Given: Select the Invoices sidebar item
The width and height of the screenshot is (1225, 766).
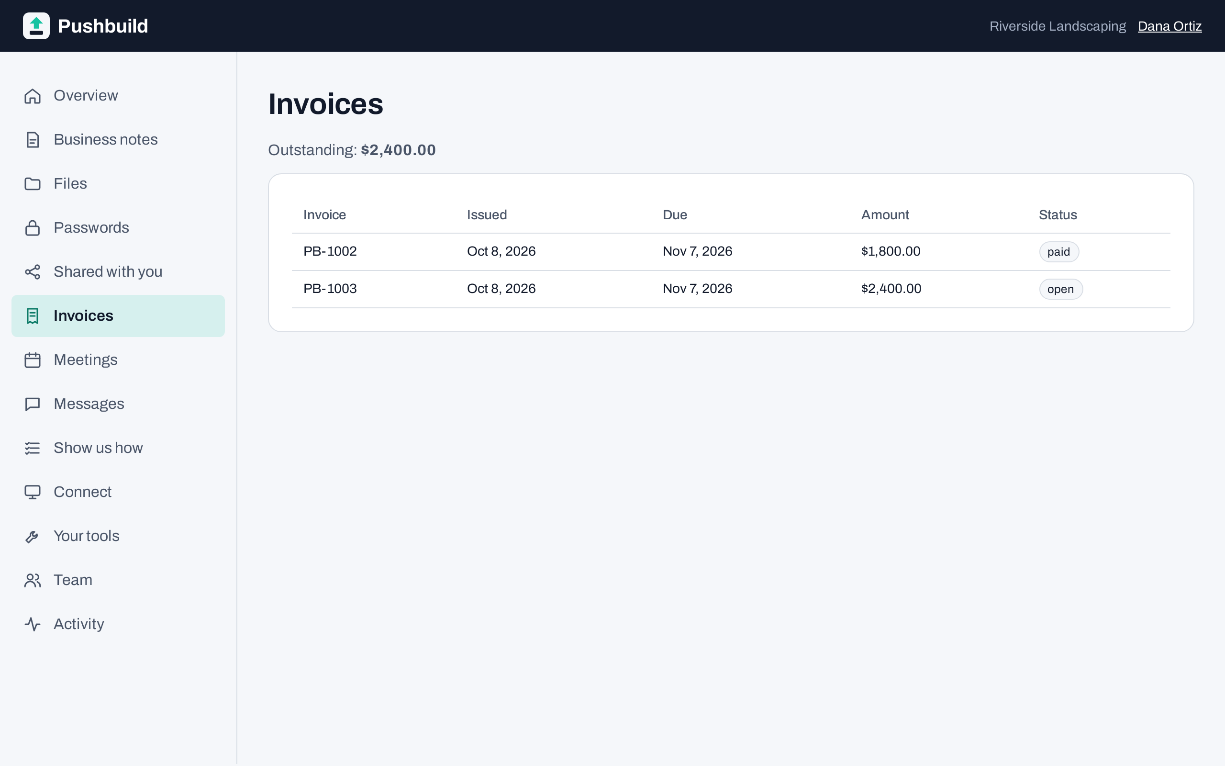Looking at the screenshot, I should [x=118, y=316].
